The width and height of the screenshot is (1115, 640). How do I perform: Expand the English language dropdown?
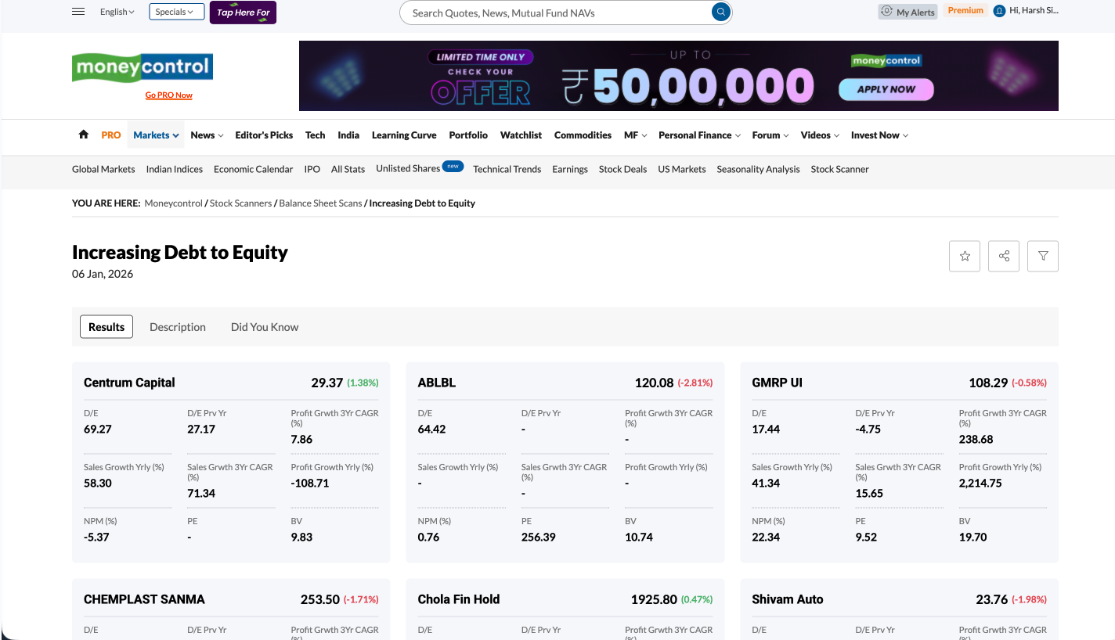117,12
